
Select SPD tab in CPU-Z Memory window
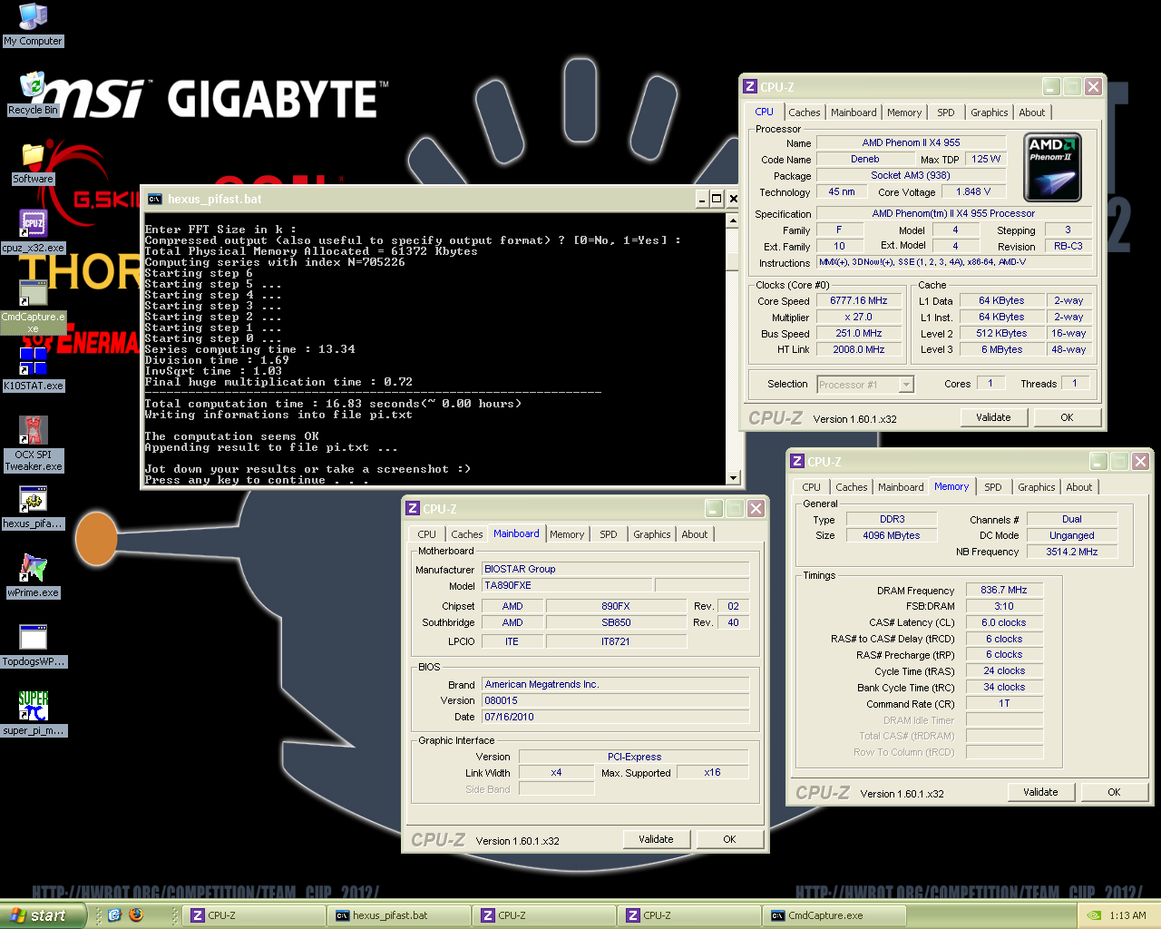[x=993, y=487]
